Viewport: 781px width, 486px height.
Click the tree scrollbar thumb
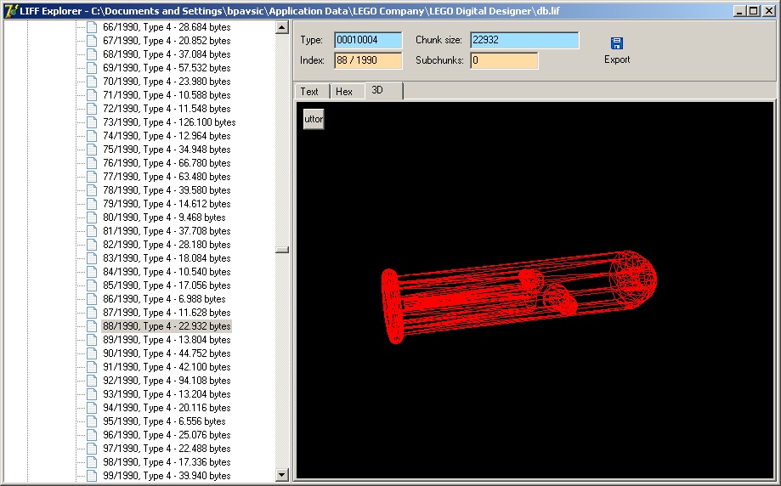point(282,250)
